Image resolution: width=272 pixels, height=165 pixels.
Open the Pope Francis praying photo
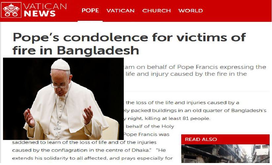[63, 99]
